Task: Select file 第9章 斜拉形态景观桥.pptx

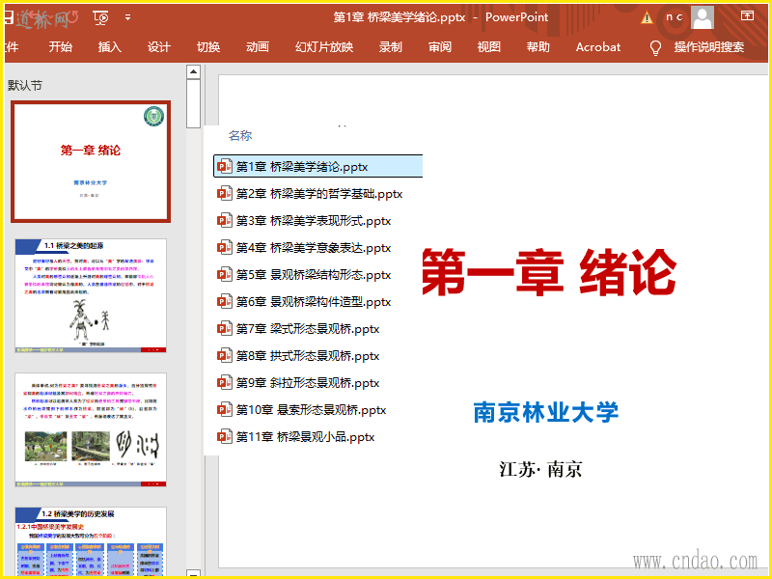Action: click(x=298, y=383)
